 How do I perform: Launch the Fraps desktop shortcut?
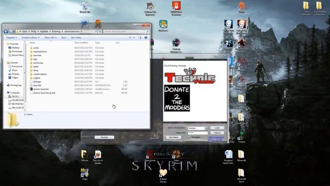point(85,174)
